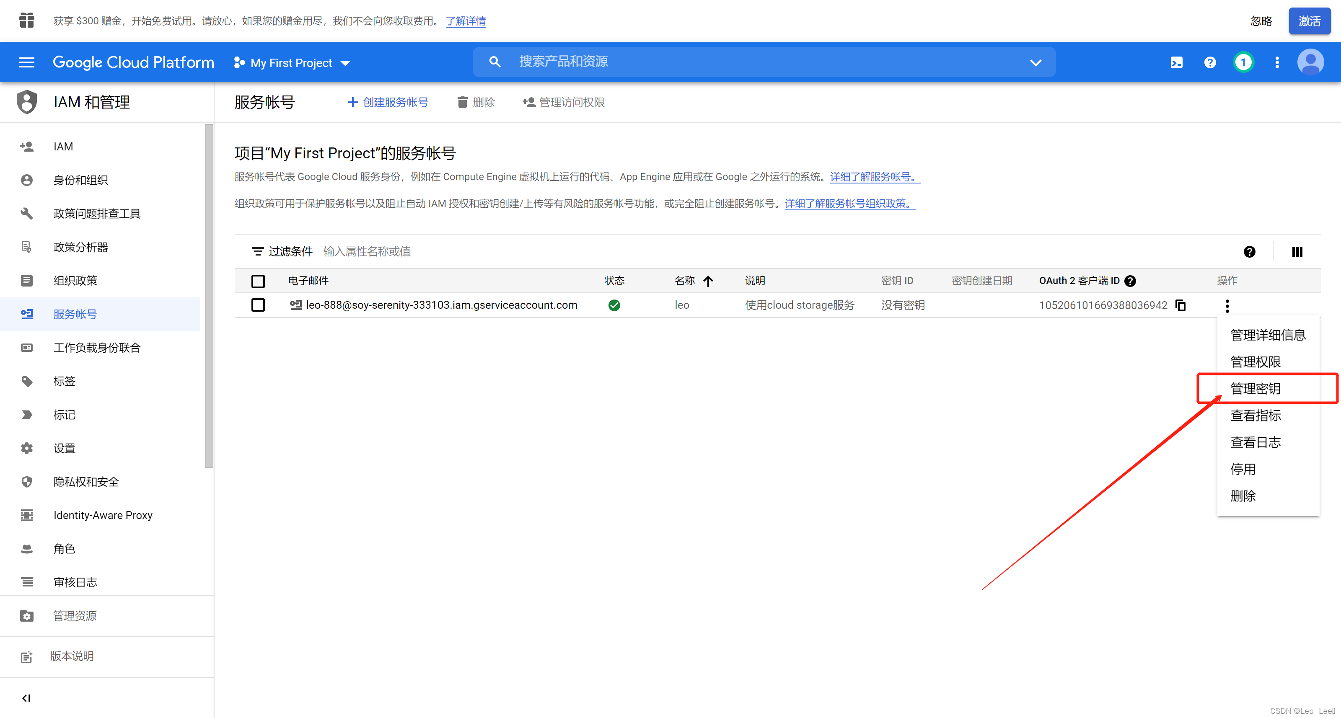
Task: Check the select-all header checkbox
Action: [258, 281]
